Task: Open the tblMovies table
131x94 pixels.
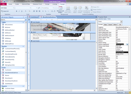Action: coord(8,33)
